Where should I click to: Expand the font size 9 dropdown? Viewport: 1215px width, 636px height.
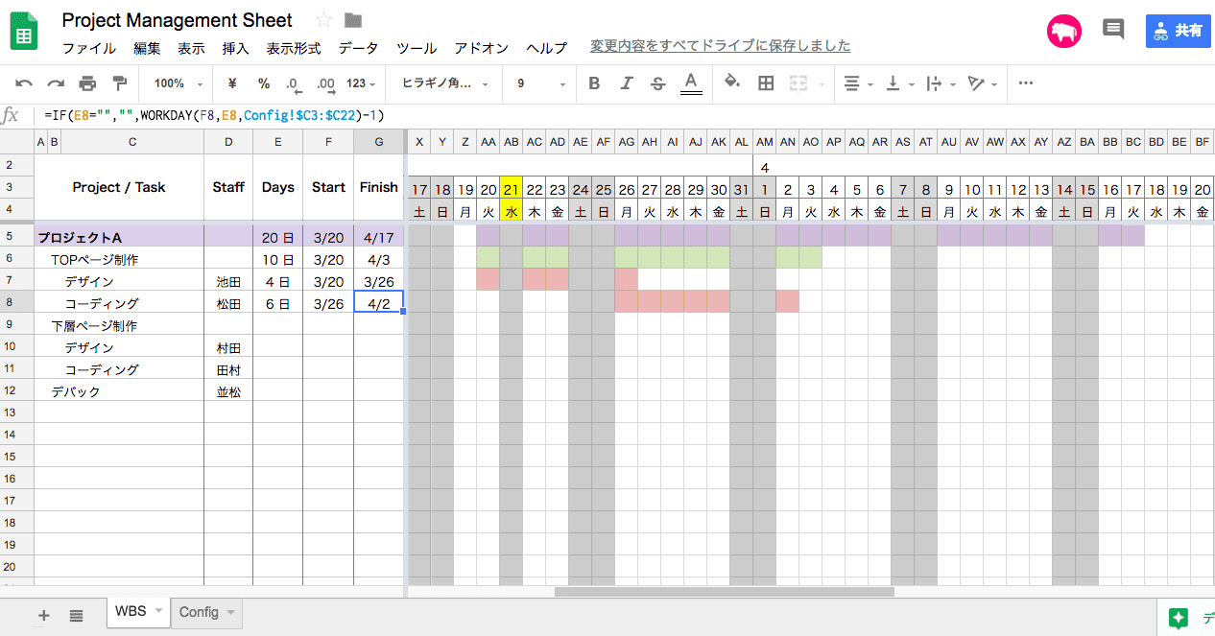tap(540, 83)
